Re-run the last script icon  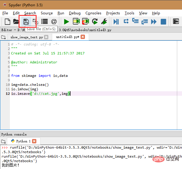pos(95,22)
